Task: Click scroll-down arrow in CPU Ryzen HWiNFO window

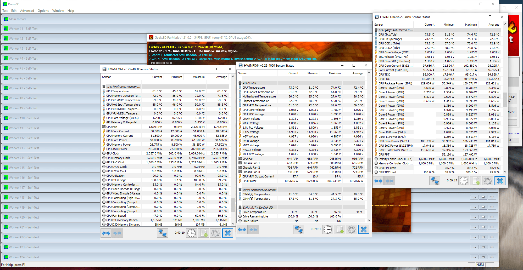Action: pyautogui.click(x=505, y=172)
